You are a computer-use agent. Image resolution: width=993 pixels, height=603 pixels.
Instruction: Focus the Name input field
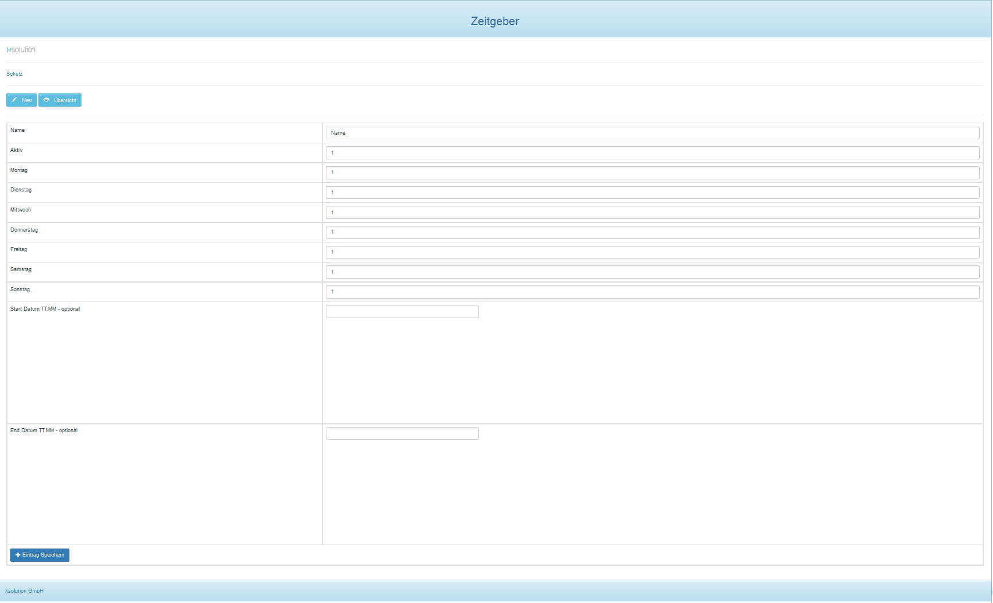click(652, 133)
